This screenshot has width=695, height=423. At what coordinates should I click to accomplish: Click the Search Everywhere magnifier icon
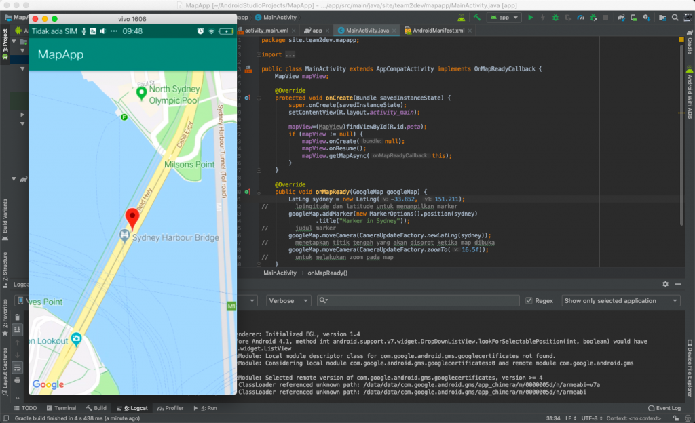coord(675,18)
